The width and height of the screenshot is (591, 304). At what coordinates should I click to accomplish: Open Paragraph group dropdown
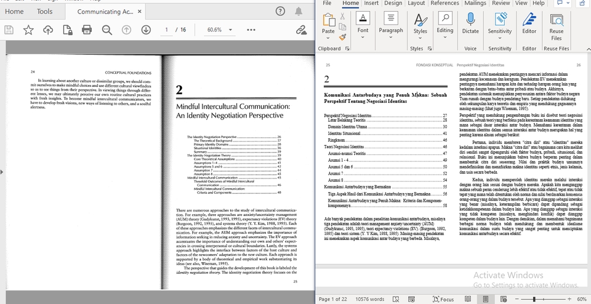tap(391, 38)
